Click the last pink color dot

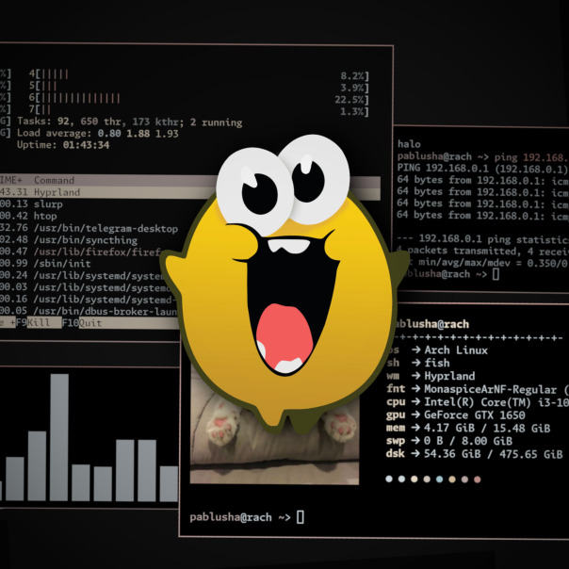click(x=478, y=479)
